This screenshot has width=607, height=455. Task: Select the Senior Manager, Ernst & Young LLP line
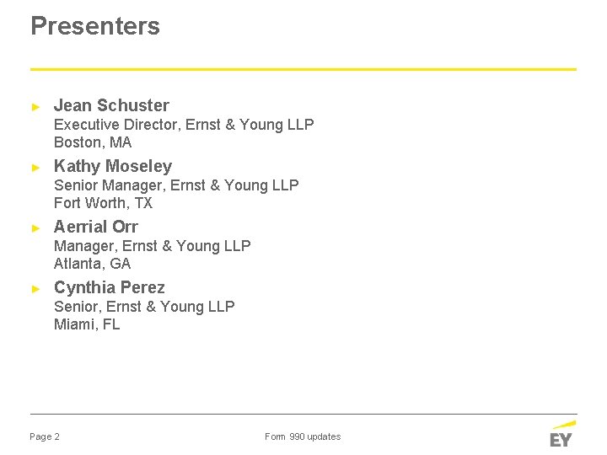pyautogui.click(x=176, y=185)
